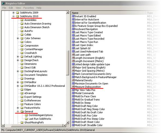161x133 pixels.
Task: Click the Drawings folder icon
Action: (22, 78)
